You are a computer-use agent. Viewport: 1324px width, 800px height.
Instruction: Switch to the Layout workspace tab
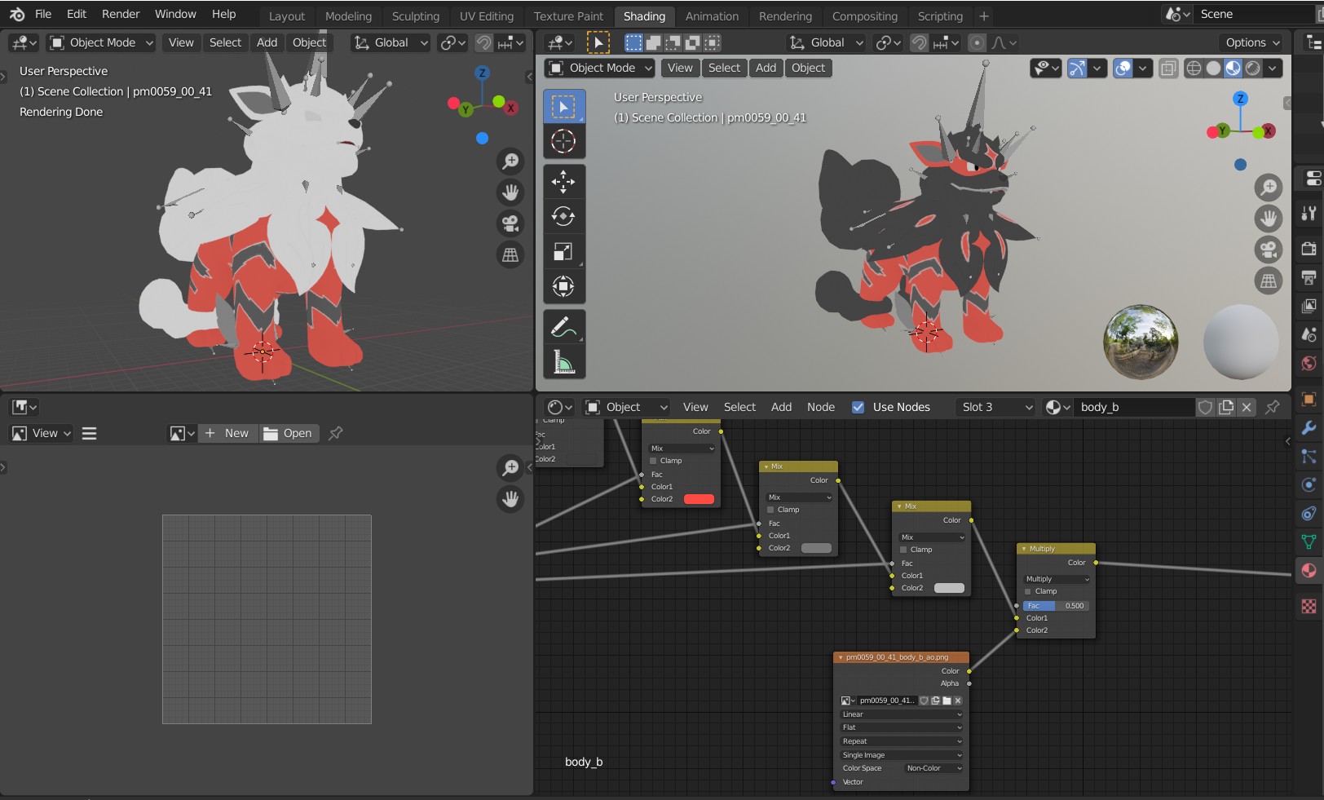point(287,16)
